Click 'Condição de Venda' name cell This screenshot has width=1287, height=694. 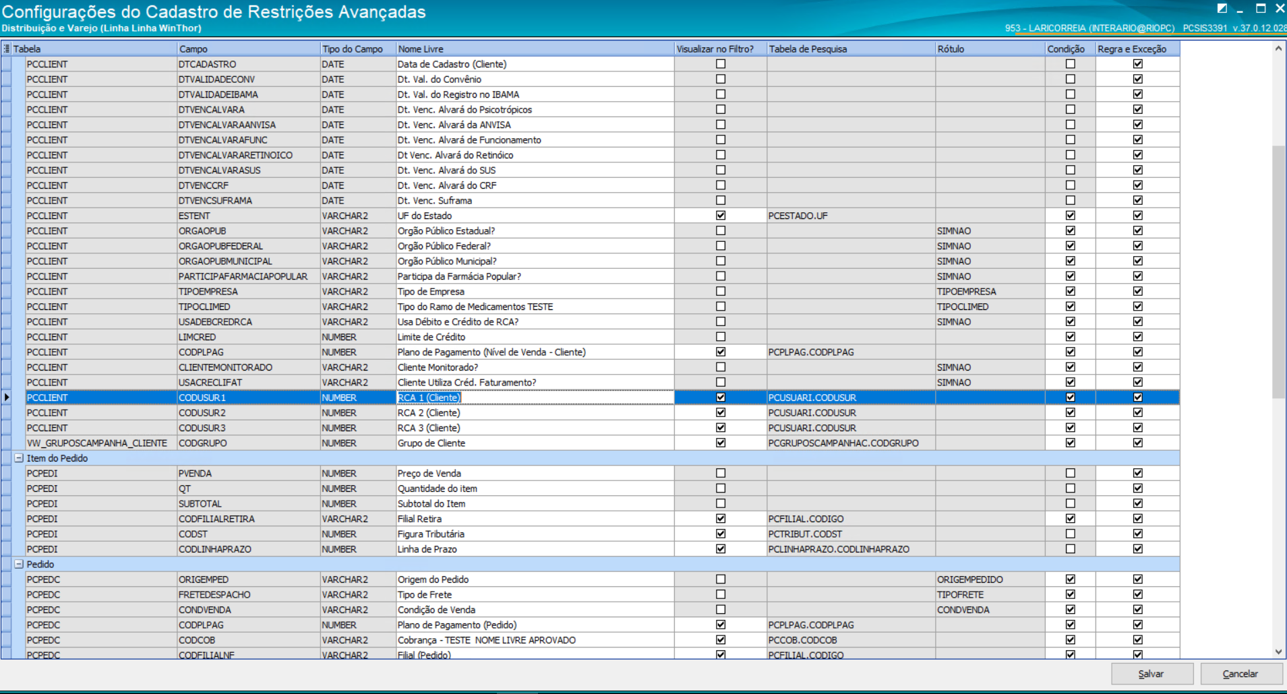535,610
